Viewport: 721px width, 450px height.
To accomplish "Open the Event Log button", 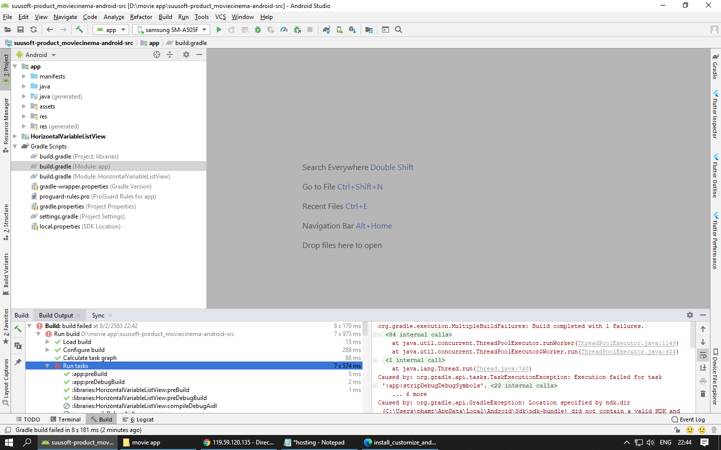I will click(688, 419).
